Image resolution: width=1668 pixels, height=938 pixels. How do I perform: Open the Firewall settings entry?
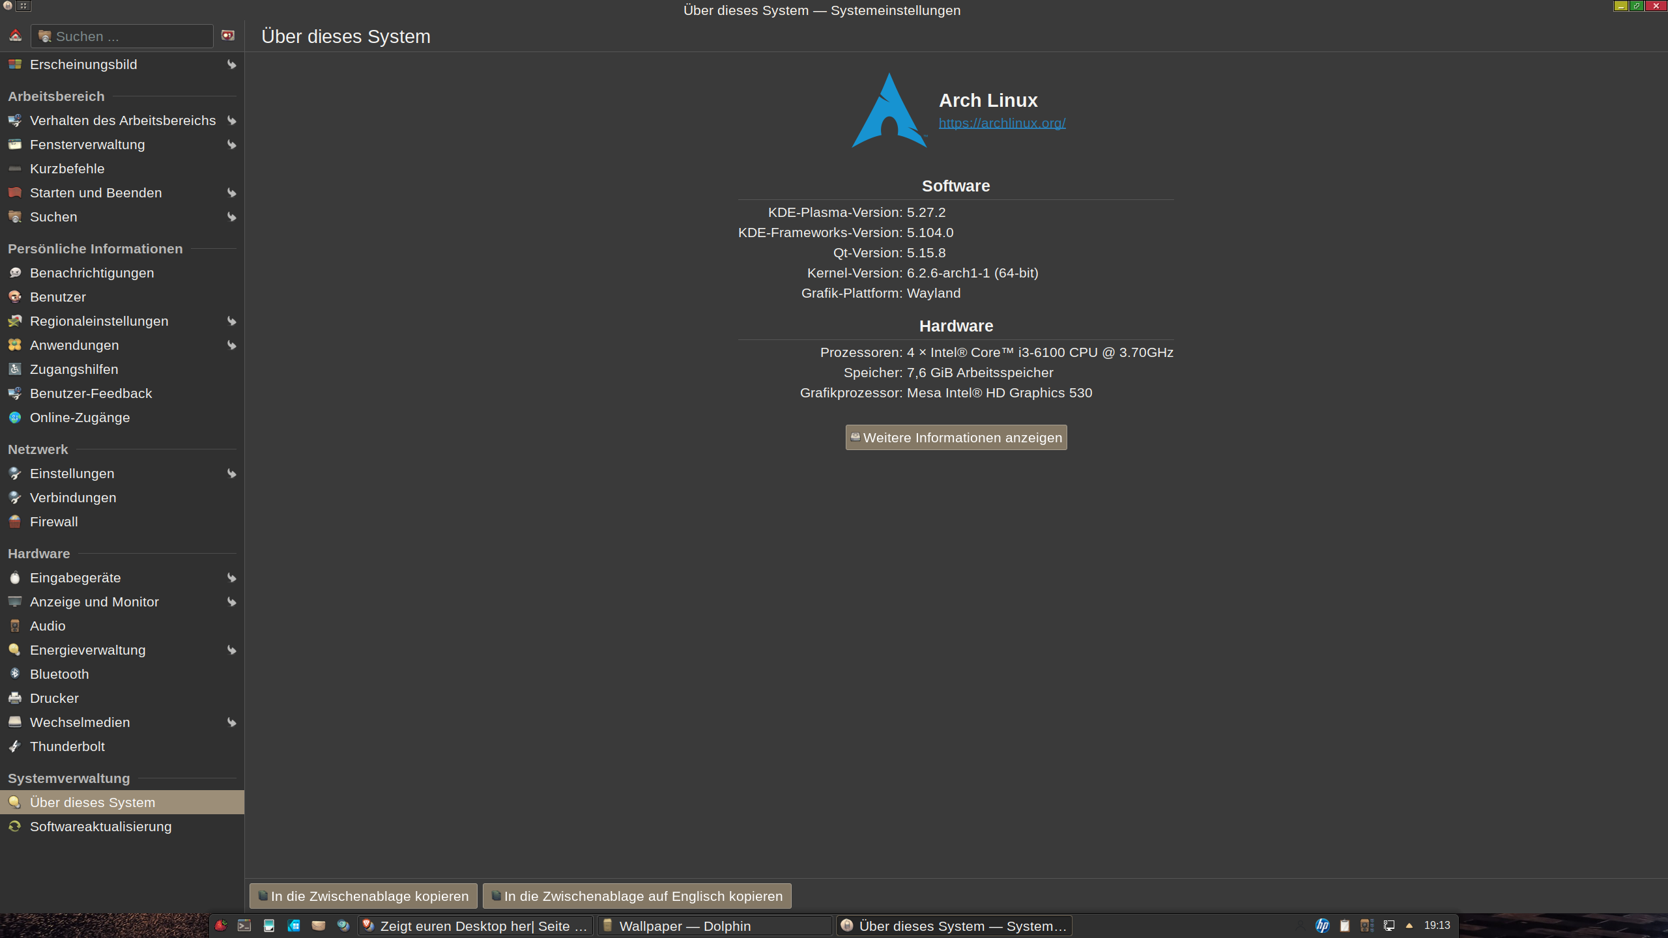[53, 522]
